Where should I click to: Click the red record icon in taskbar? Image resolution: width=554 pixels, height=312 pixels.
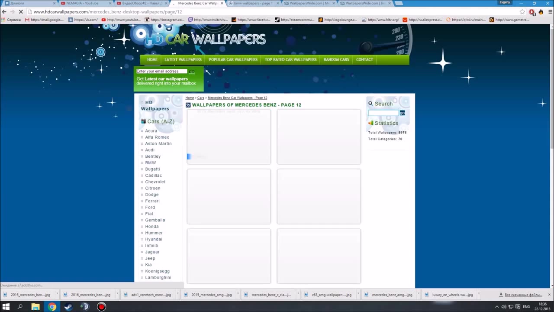click(101, 307)
